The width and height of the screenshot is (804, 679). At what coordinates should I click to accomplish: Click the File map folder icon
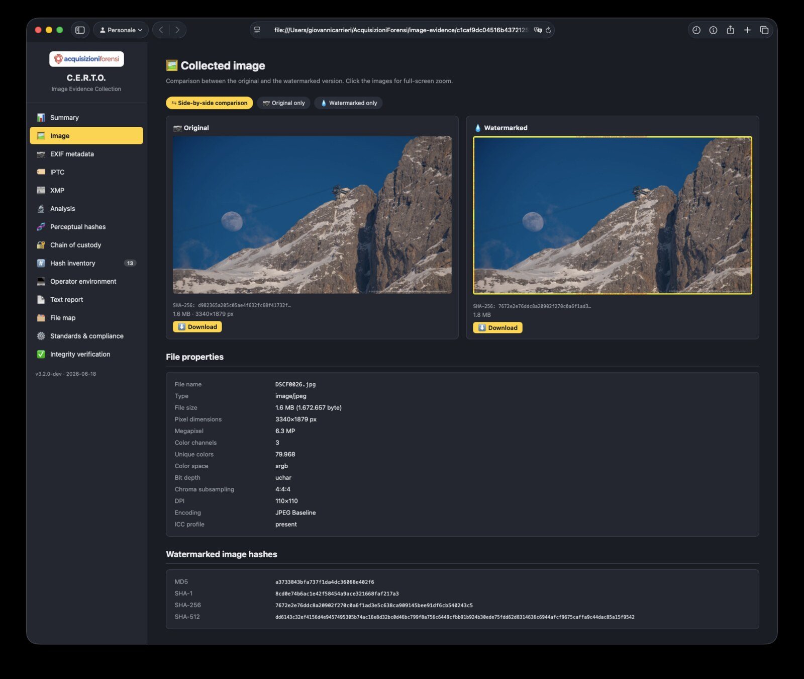[41, 318]
